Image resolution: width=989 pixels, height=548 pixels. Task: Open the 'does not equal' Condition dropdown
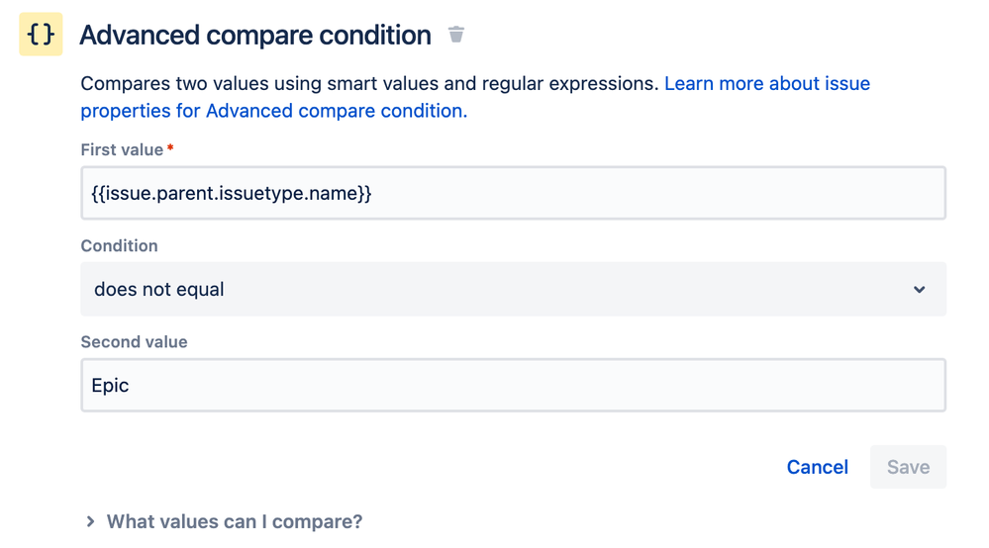pyautogui.click(x=513, y=290)
